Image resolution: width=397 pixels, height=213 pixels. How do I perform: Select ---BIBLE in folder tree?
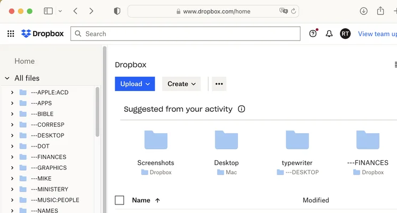[42, 114]
